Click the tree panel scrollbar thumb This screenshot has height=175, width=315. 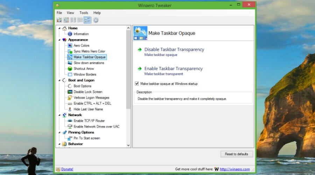128,70
